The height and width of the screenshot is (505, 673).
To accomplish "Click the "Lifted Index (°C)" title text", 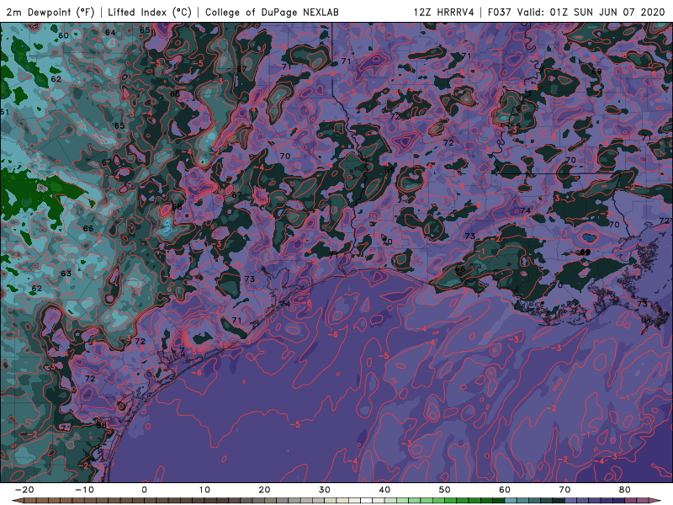I will (150, 12).
